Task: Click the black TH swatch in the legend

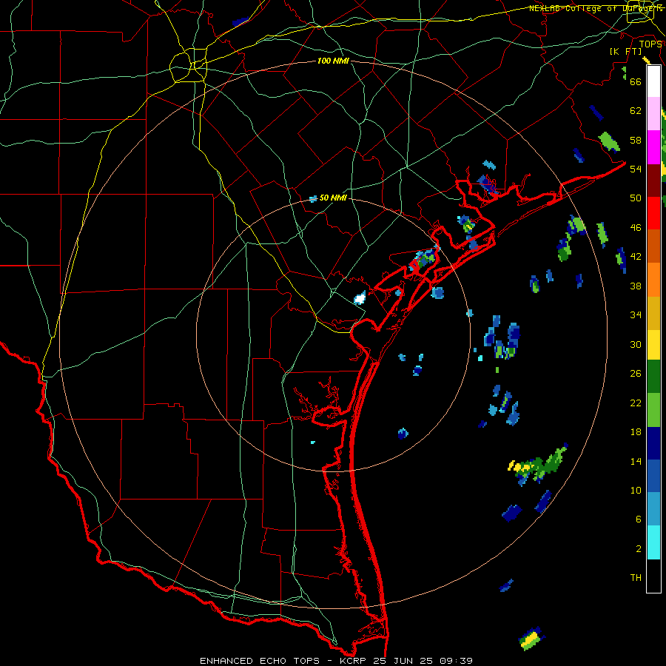Action: 653,575
